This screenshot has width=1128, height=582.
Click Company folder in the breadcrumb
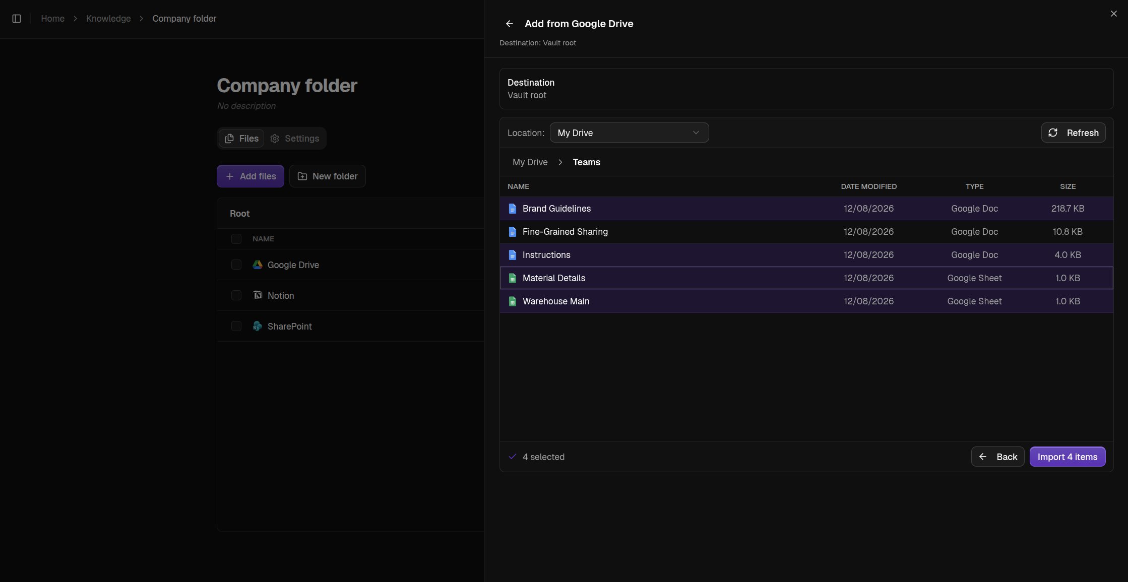[184, 19]
